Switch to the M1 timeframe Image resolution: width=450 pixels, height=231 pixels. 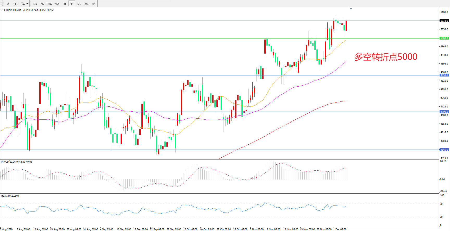[35, 4]
